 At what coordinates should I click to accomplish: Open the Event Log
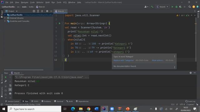point(190,101)
